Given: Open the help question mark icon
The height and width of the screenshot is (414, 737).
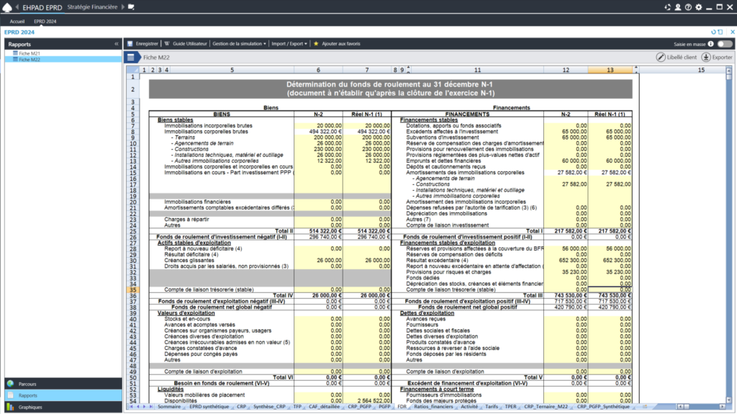Looking at the screenshot, I should click(x=688, y=7).
